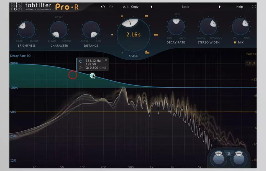Go to the previous preset arrow
This screenshot has height=171, width=266.
pyautogui.click(x=151, y=7)
